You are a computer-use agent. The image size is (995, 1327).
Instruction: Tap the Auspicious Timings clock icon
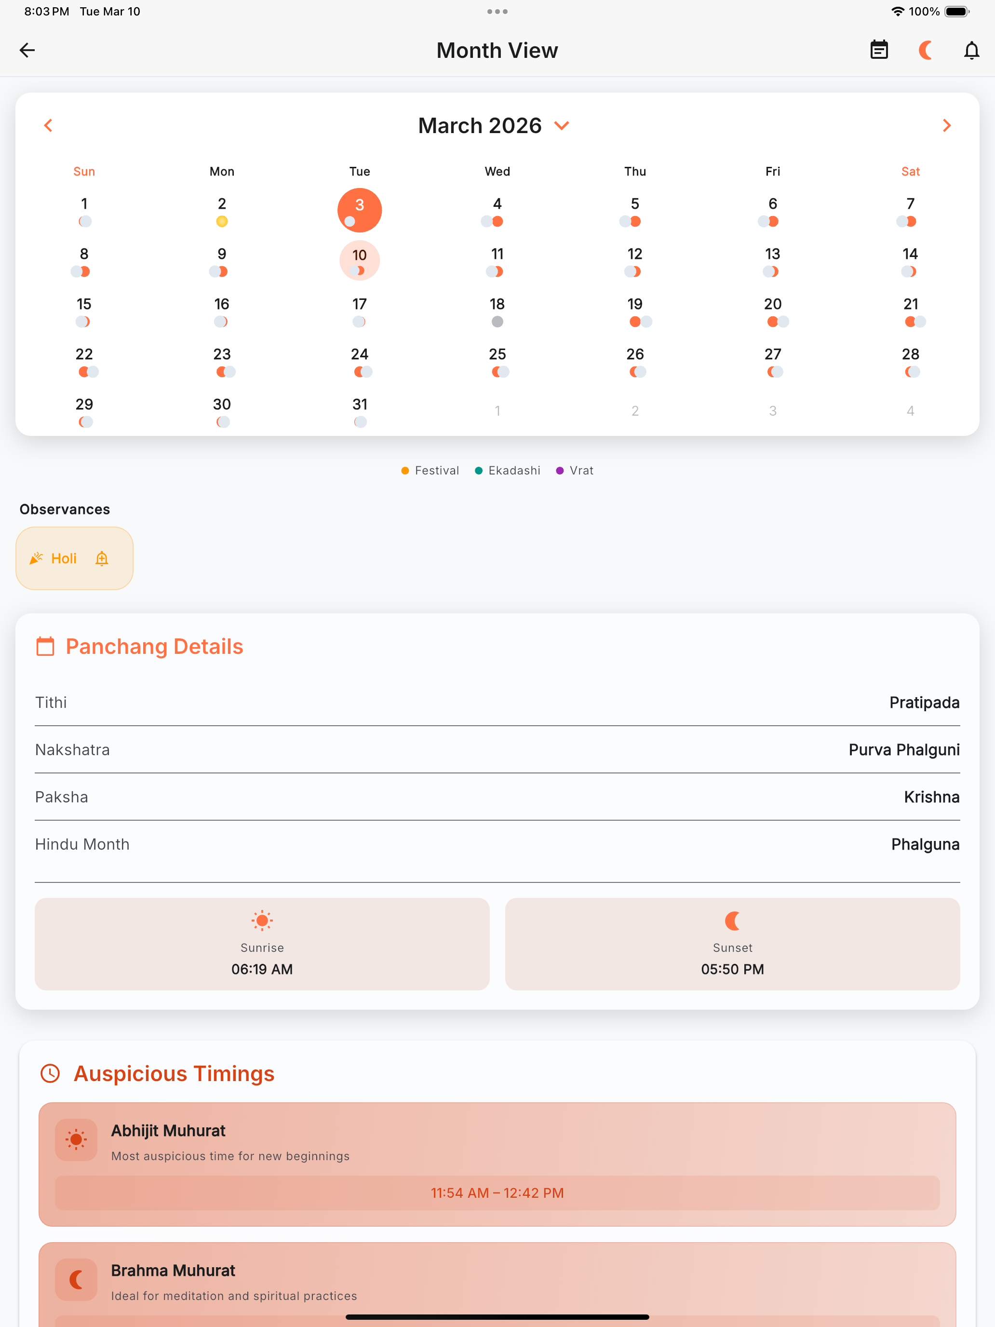pyautogui.click(x=51, y=1073)
